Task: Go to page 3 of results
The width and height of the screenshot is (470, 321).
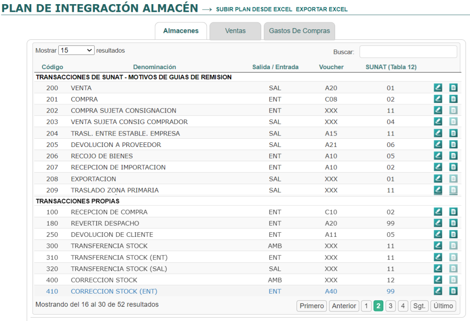Action: coord(390,306)
